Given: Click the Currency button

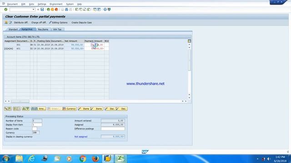Looking at the screenshot, I should (x=70, y=109).
